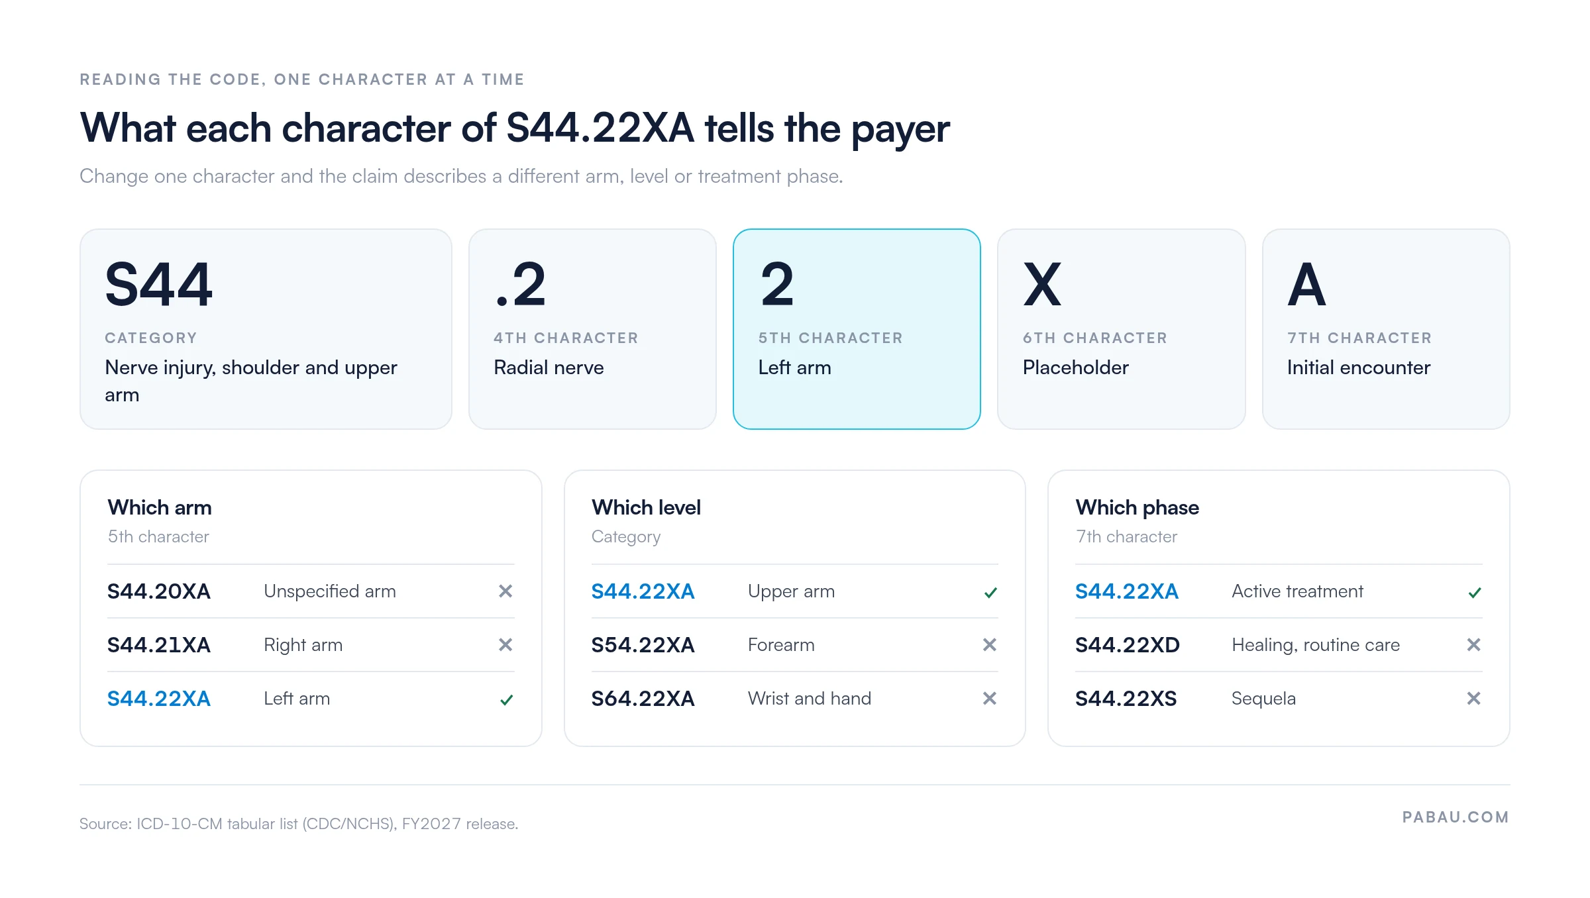This screenshot has height=898, width=1590.
Task: Click the X icon beside Sequela
Action: 1474,698
